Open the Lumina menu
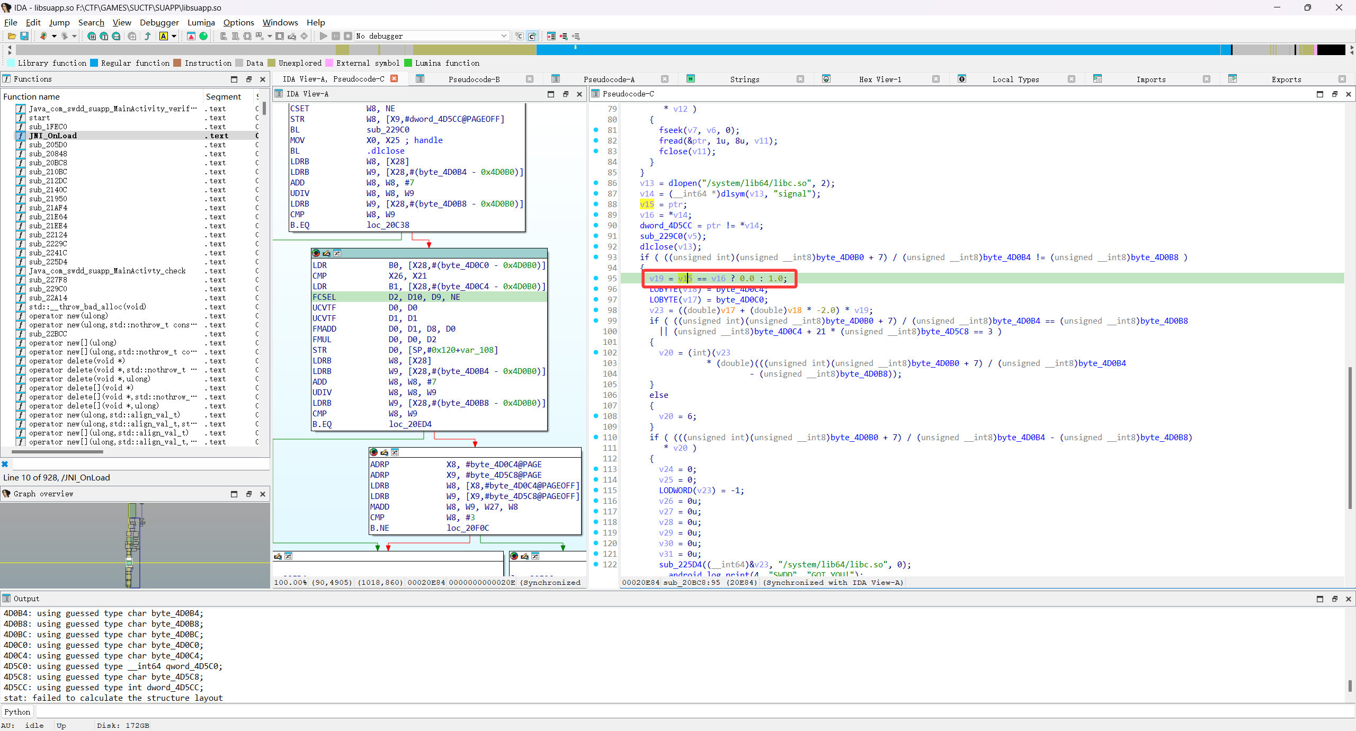Image resolution: width=1356 pixels, height=731 pixels. pos(201,22)
